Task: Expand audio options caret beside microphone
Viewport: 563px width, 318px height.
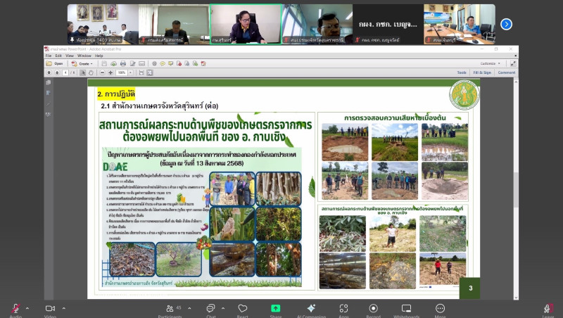Action: pos(27,308)
